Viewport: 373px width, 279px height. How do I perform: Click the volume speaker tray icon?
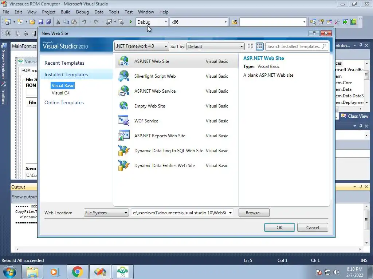[336, 272]
